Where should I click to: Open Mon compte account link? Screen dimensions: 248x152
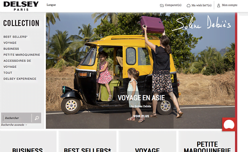click(x=230, y=5)
